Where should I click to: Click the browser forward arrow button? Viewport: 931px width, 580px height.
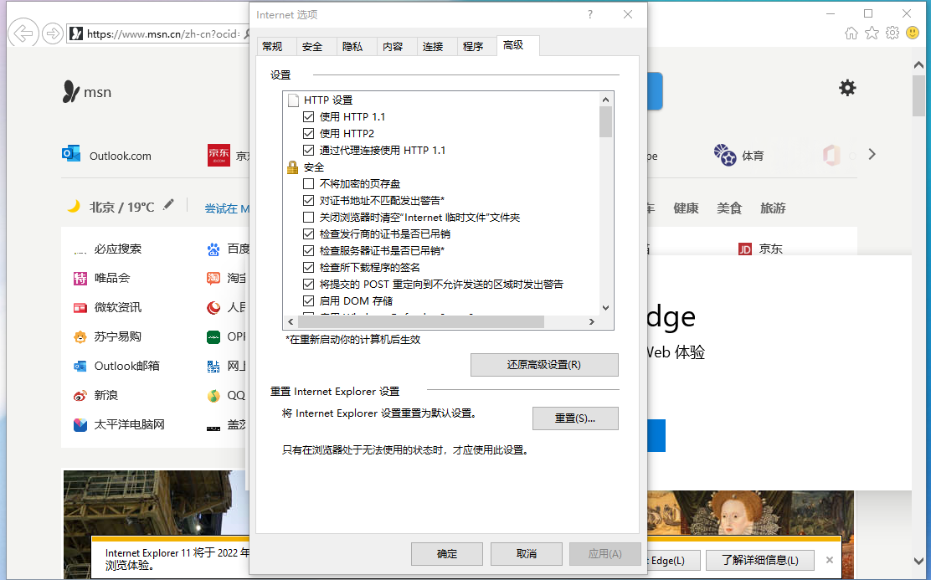coord(53,33)
